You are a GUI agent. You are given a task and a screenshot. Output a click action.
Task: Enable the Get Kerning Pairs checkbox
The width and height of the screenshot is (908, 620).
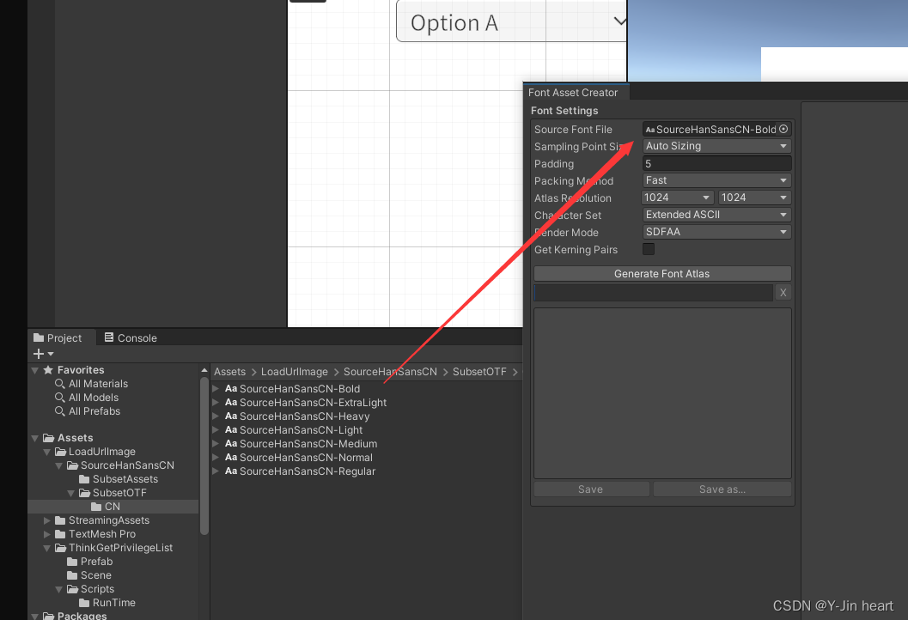coord(649,249)
